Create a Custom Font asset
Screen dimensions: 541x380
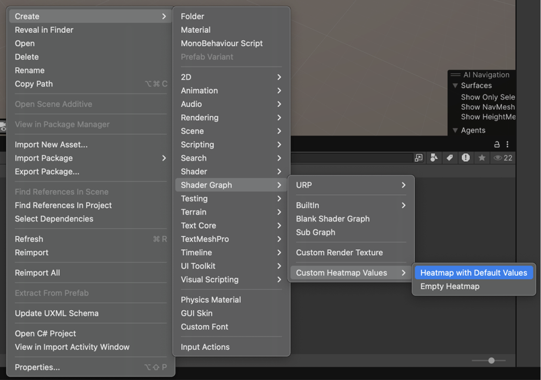point(231,327)
